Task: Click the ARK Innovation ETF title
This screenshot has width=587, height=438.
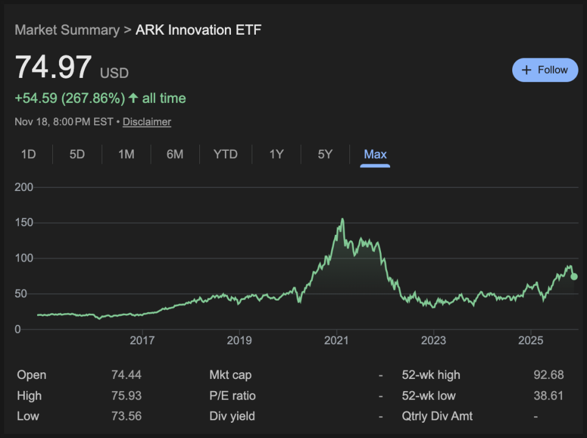Action: click(198, 30)
